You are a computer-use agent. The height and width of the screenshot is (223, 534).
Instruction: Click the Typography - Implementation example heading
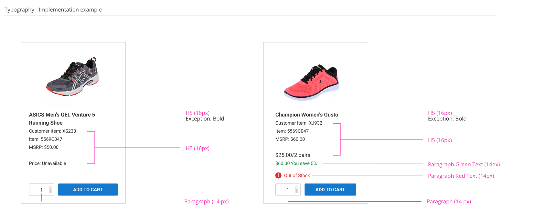coord(53,10)
